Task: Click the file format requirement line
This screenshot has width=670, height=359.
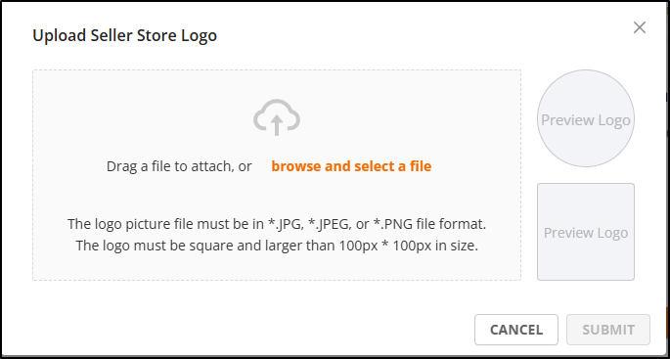Action: tap(277, 224)
